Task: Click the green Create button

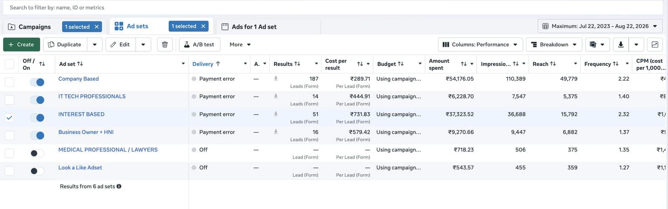Action: 21,45
